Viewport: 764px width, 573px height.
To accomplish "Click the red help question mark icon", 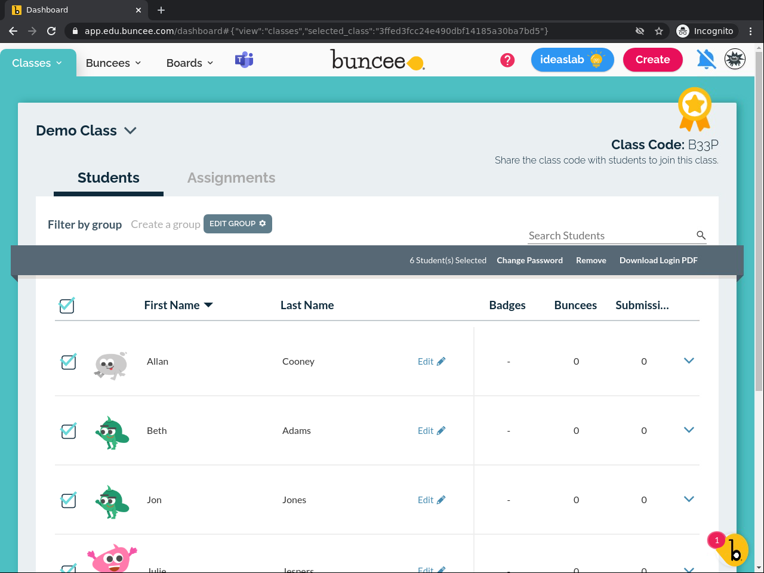I will tap(507, 60).
